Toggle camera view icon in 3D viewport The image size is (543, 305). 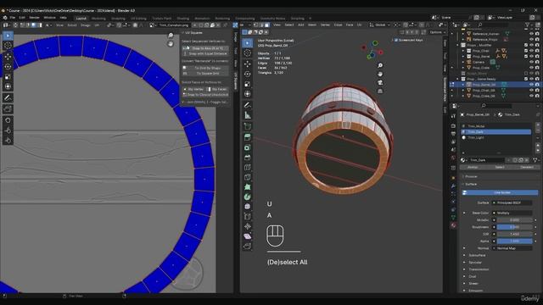[x=380, y=82]
